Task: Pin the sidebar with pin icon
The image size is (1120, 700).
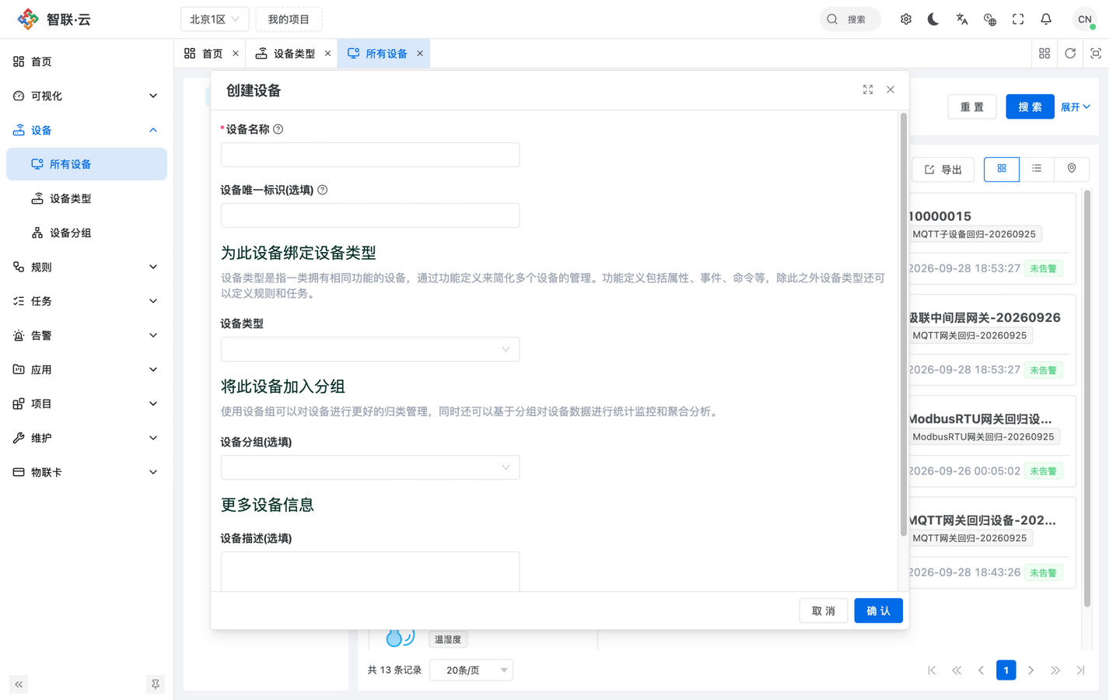Action: point(156,684)
